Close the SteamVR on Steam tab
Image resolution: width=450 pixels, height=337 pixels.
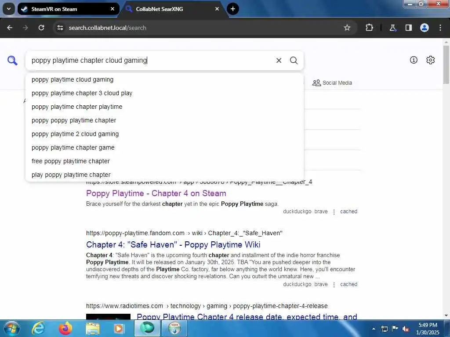[112, 9]
